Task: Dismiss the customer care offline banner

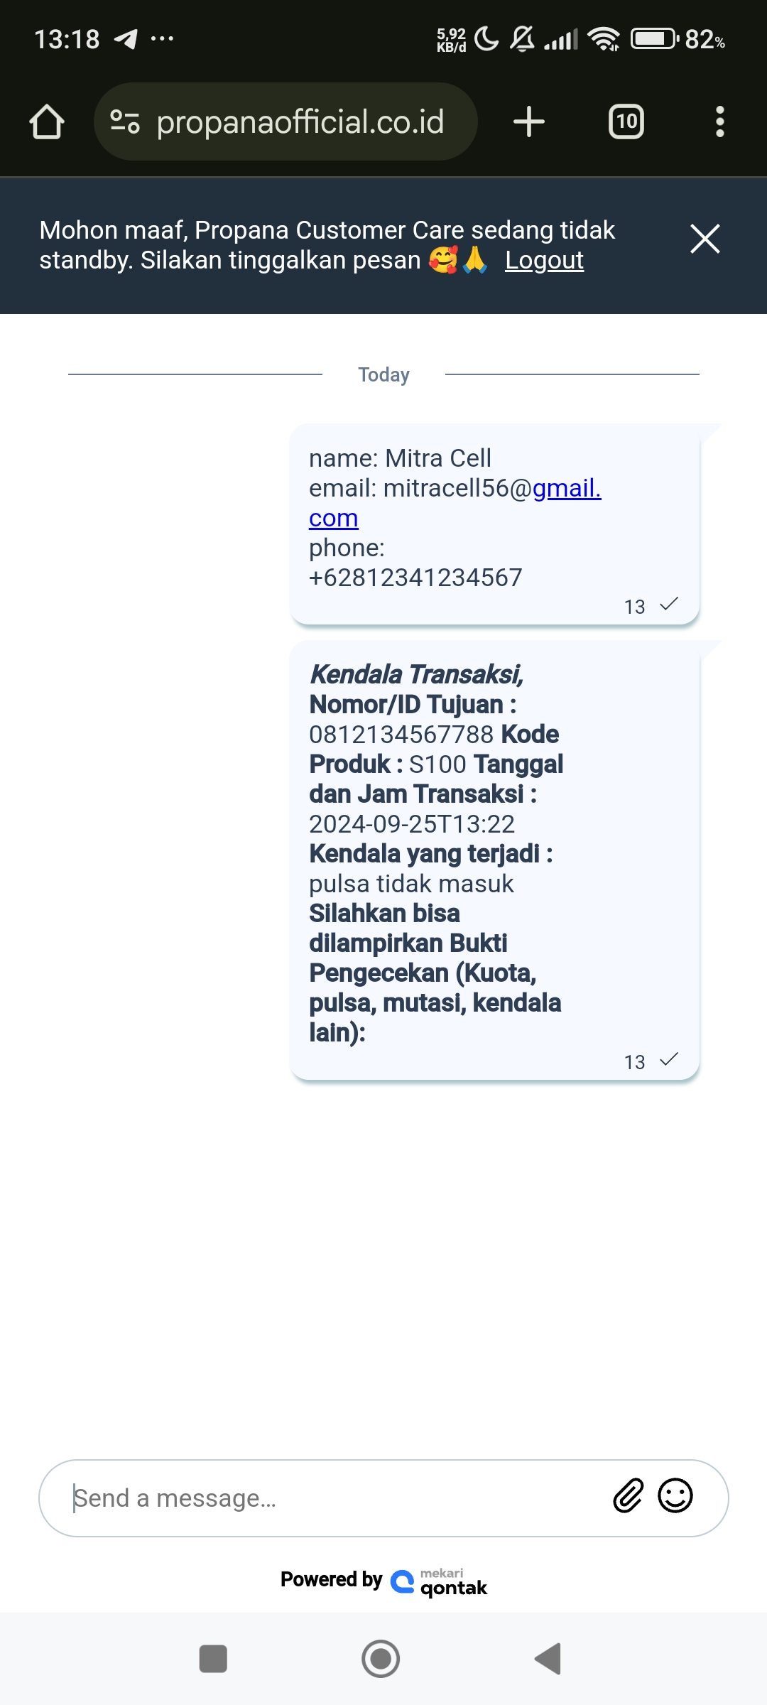Action: click(705, 239)
